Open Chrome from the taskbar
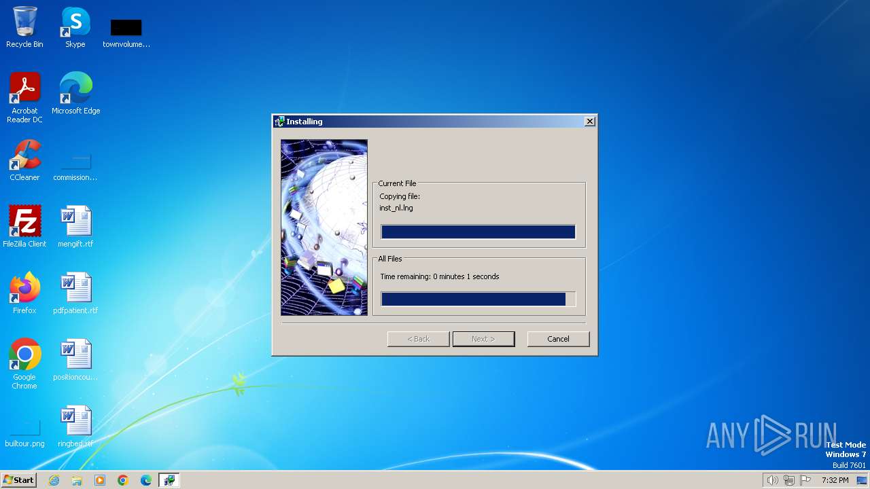This screenshot has width=870, height=489. coord(123,480)
